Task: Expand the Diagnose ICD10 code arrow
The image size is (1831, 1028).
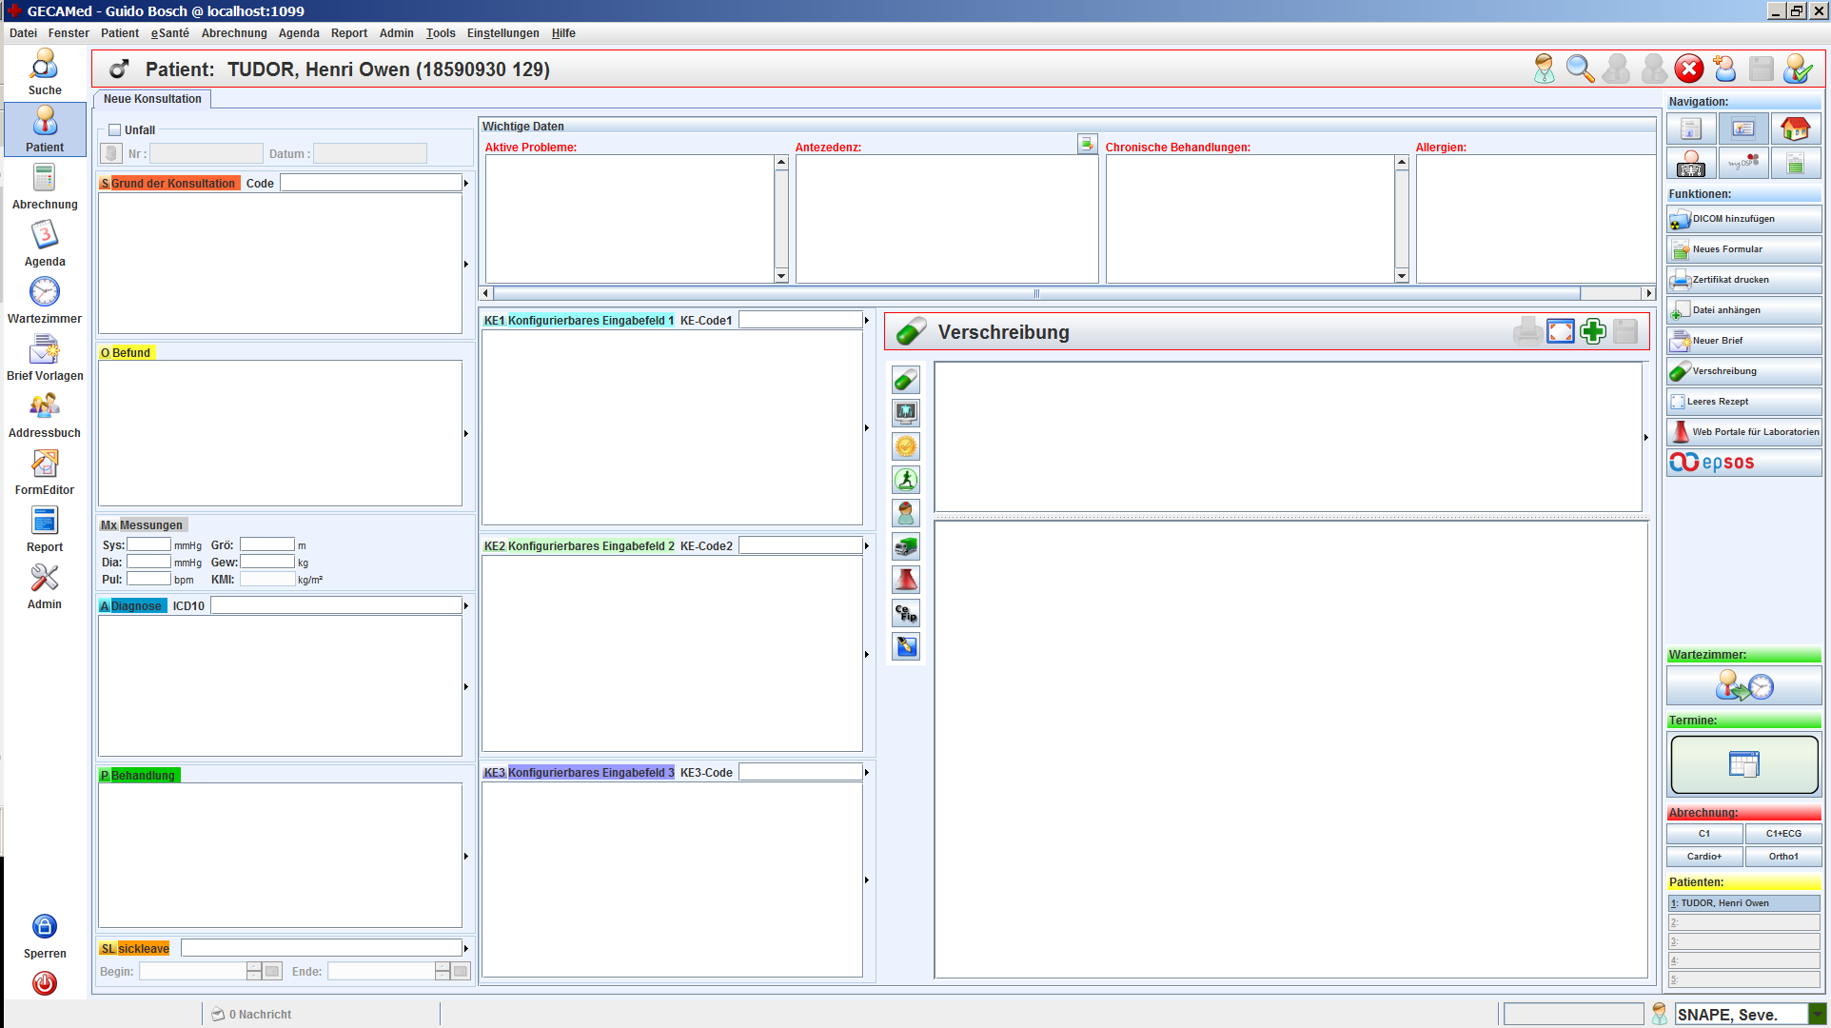Action: [466, 605]
